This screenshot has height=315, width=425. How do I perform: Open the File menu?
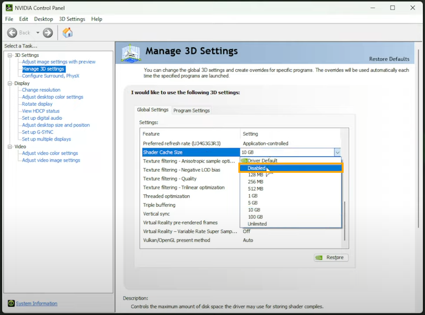9,19
